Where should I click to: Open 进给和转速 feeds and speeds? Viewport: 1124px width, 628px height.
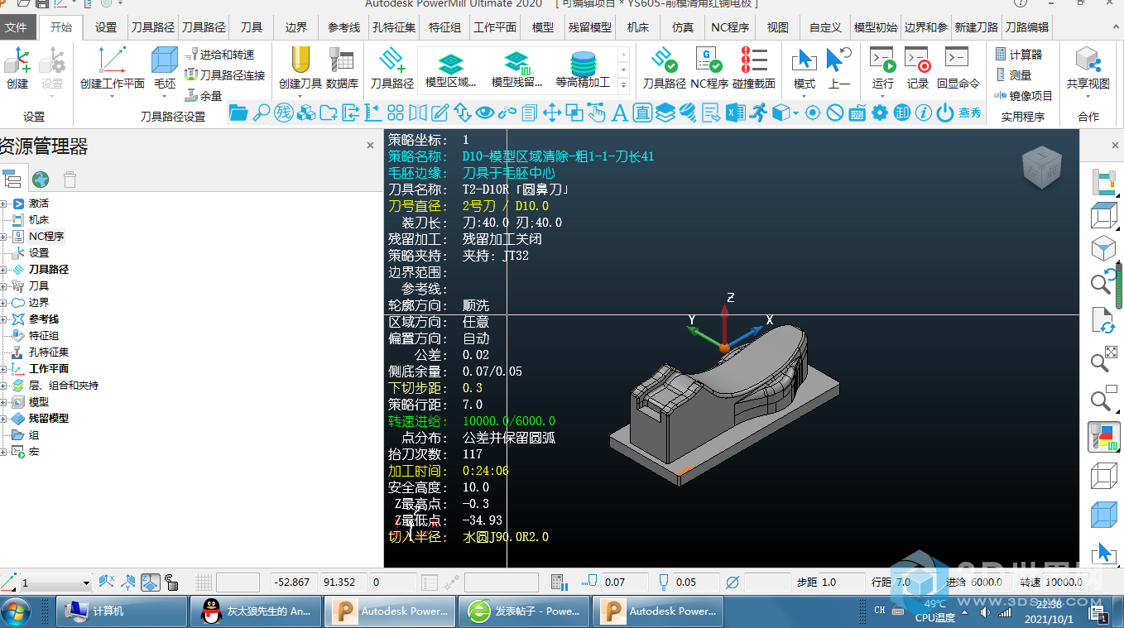219,55
